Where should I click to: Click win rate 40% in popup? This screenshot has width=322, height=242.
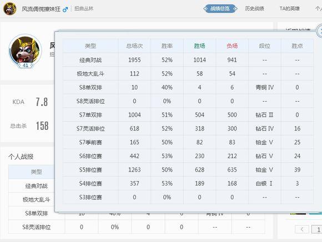167,88
